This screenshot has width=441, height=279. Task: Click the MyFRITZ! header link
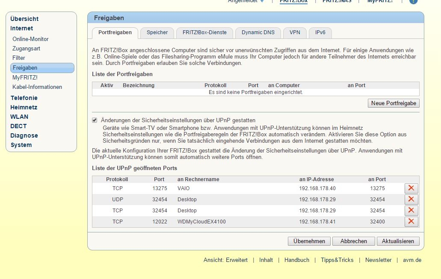click(380, 1)
